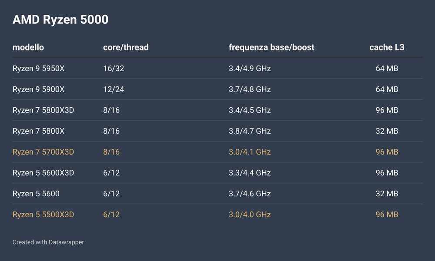
Task: Click the "frequenza base/boost" column header
Action: click(271, 47)
